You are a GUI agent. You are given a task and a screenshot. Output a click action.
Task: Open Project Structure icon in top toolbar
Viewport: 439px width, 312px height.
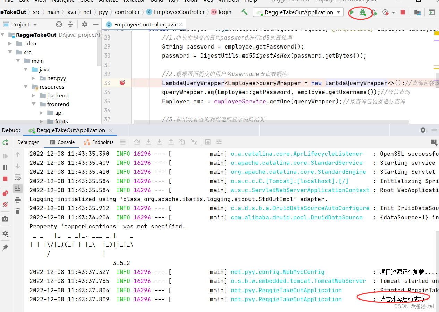click(x=417, y=12)
